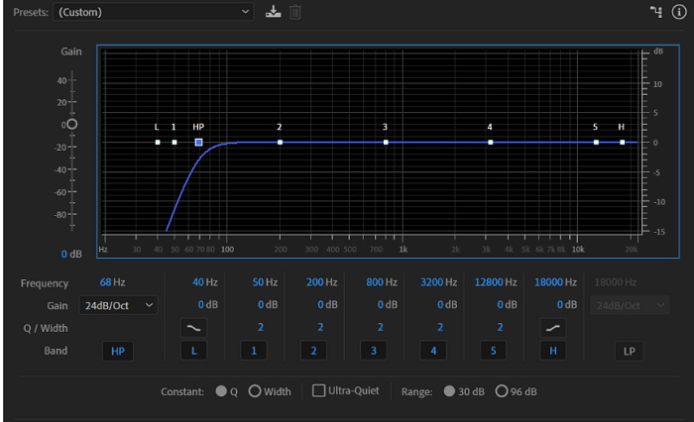The width and height of the screenshot is (694, 422).
Task: Click the save preset icon
Action: tap(274, 12)
